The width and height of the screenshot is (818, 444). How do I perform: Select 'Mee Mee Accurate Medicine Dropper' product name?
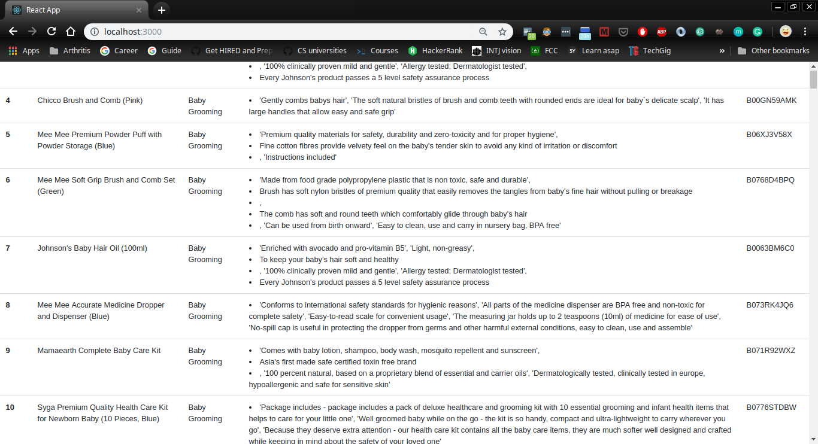(x=101, y=311)
